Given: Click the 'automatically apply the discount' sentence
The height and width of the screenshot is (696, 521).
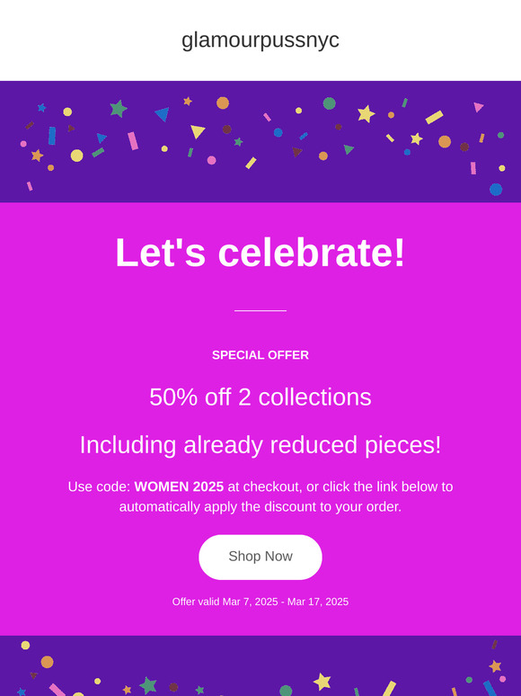Looking at the screenshot, I should [x=260, y=506].
